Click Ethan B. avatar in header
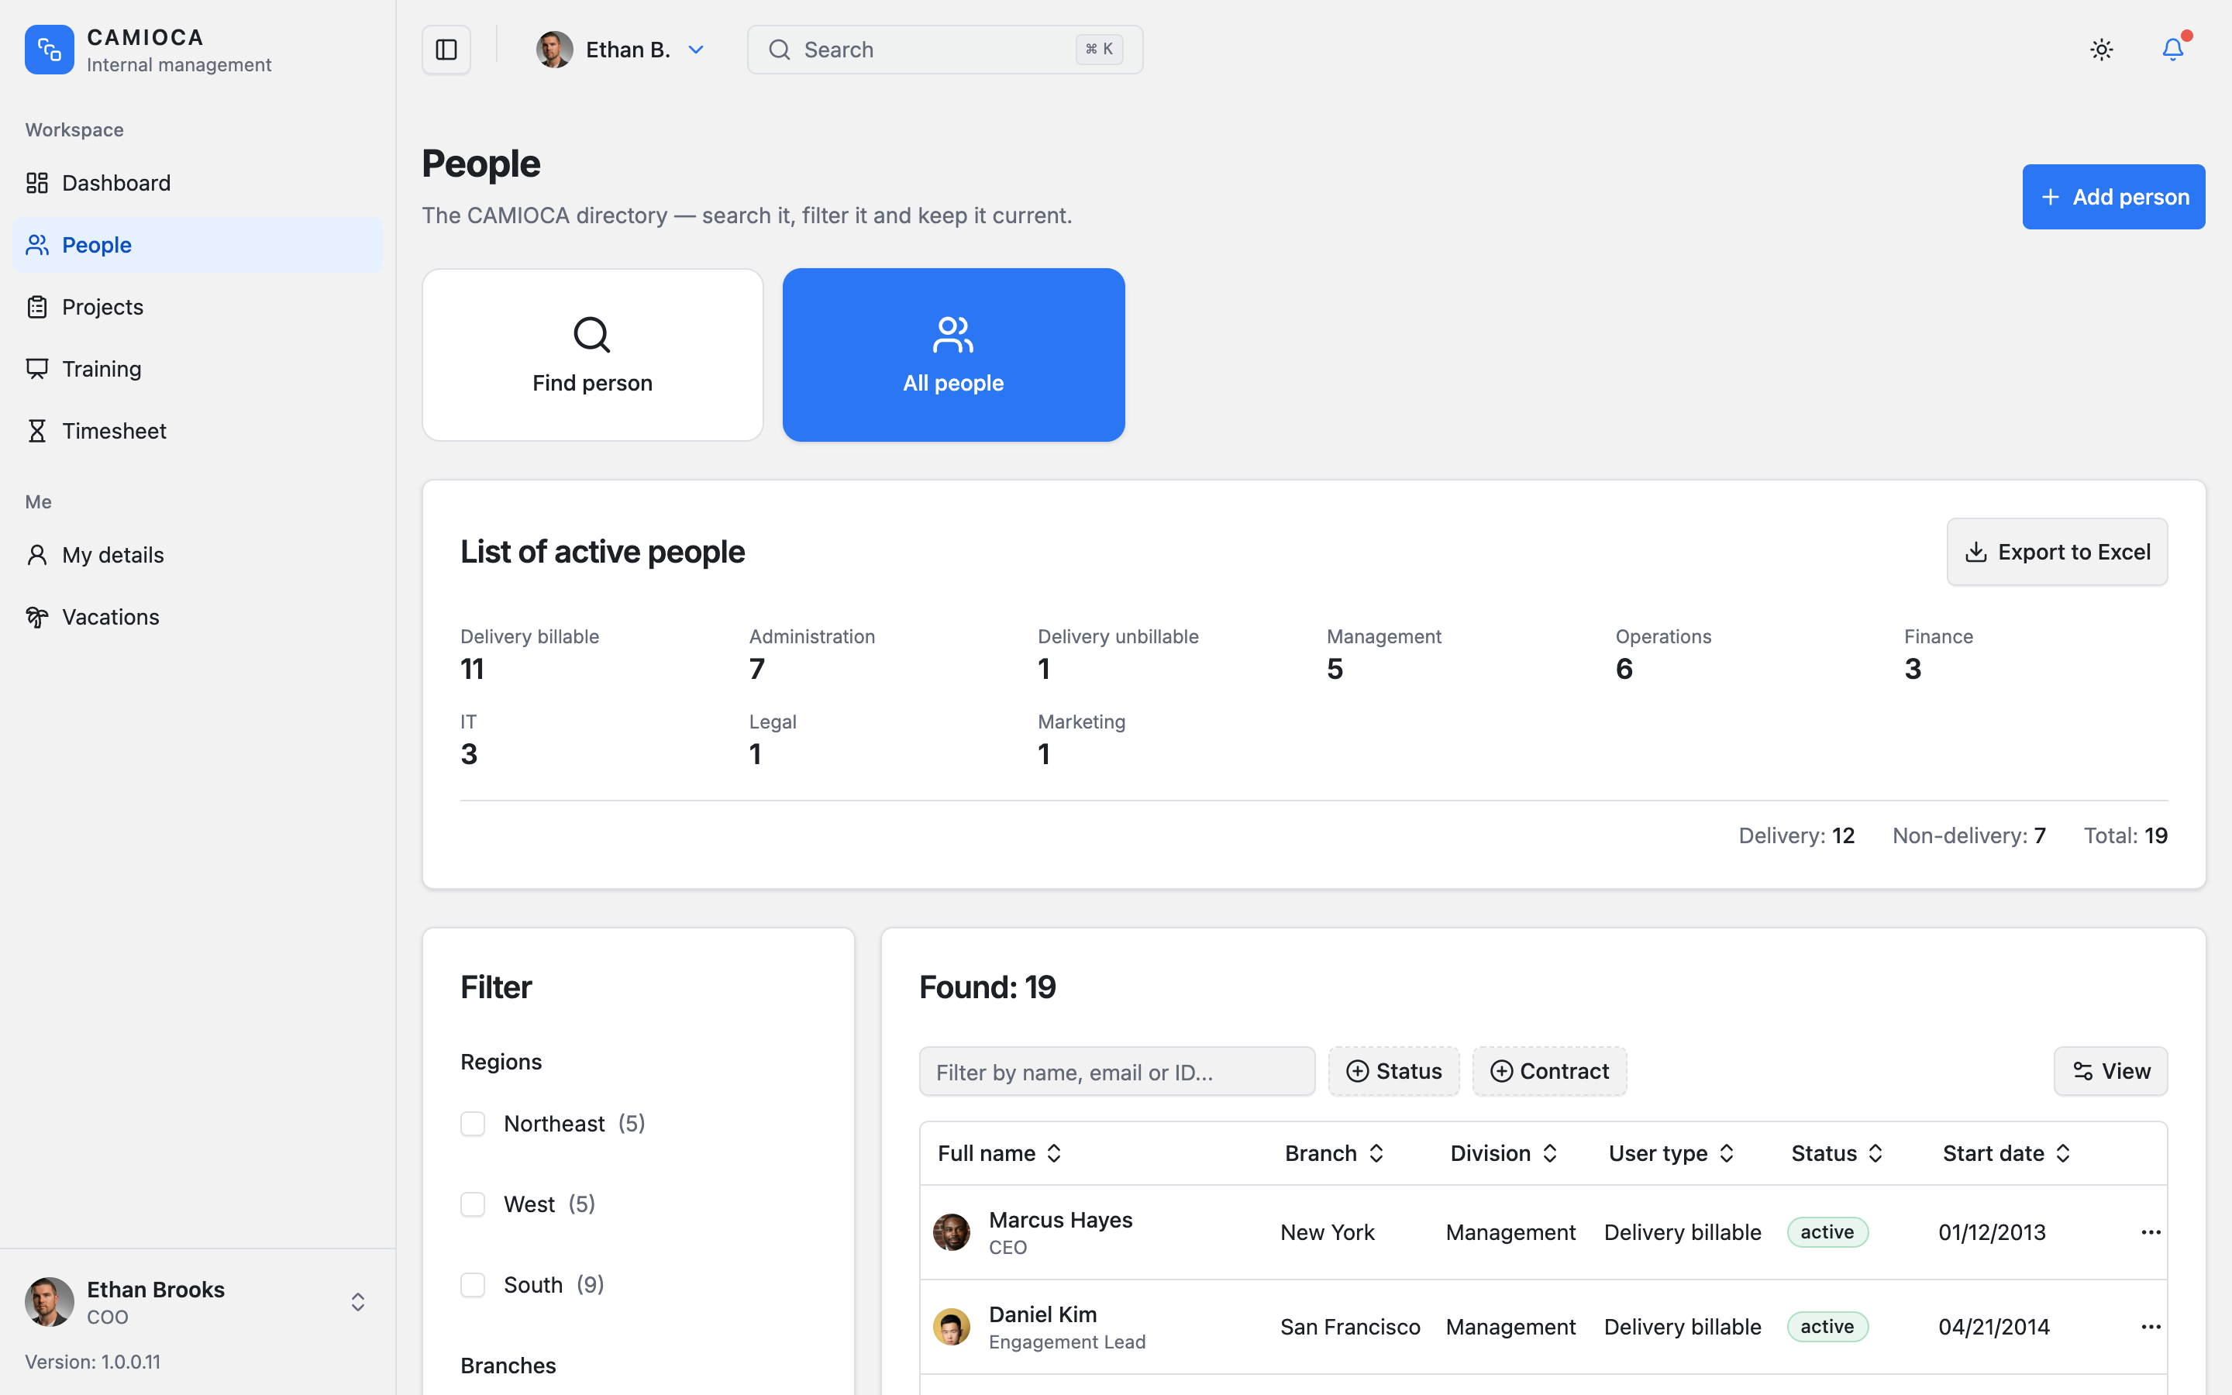Viewport: 2232px width, 1395px height. click(554, 50)
